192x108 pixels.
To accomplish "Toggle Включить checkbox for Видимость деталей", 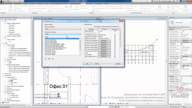I will tap(115, 38).
